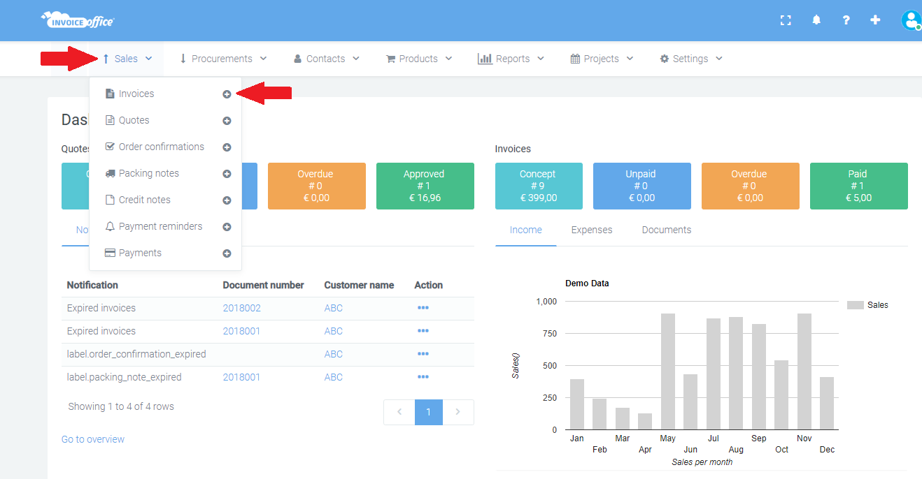Expand the Procurements dropdown menu
Viewport: 922px width, 479px height.
click(x=223, y=59)
